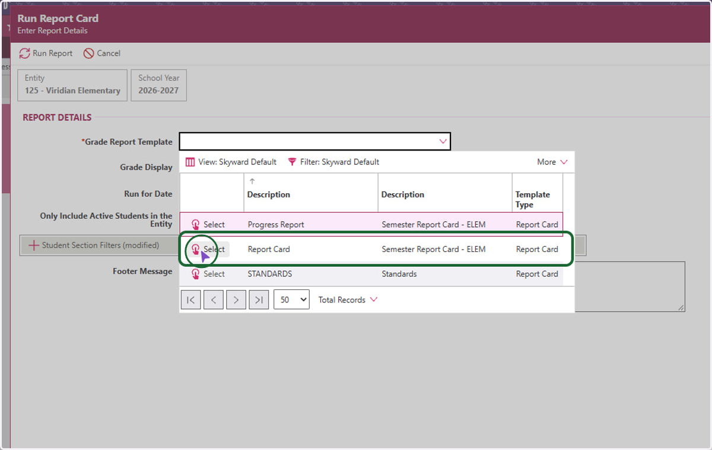Open the 50 records-per-page dropdown

click(x=291, y=300)
